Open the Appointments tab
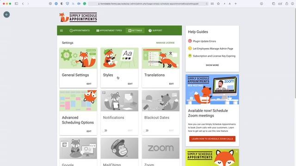 point(80,30)
